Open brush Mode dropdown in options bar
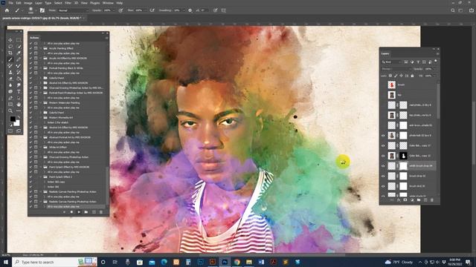The height and width of the screenshot is (267, 476). 74,10
